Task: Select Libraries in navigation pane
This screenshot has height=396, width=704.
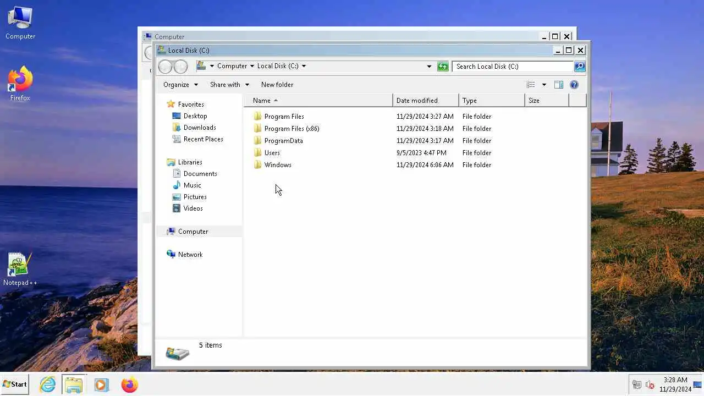Action: click(190, 162)
